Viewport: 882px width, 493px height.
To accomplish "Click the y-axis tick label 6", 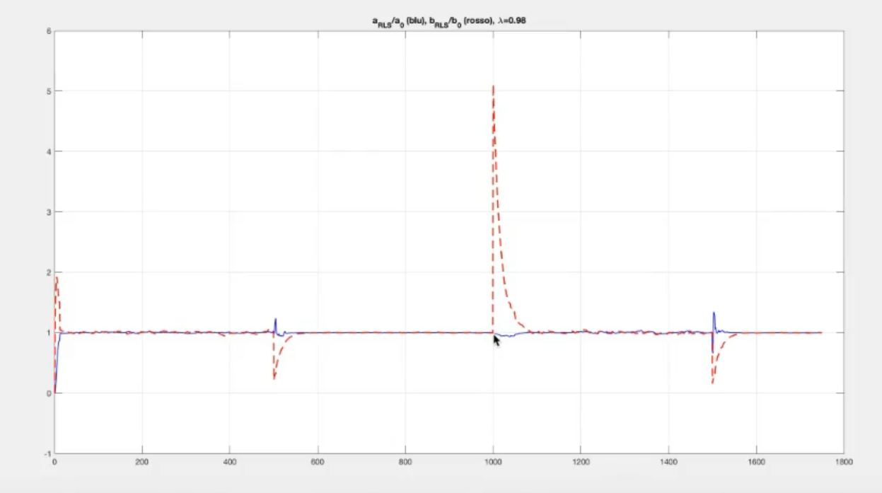I will [x=48, y=31].
